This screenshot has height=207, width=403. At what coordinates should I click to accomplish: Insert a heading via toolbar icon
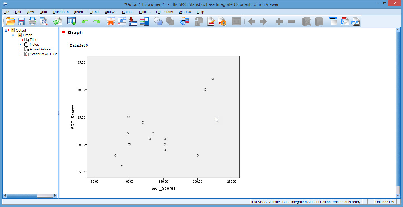333,21
